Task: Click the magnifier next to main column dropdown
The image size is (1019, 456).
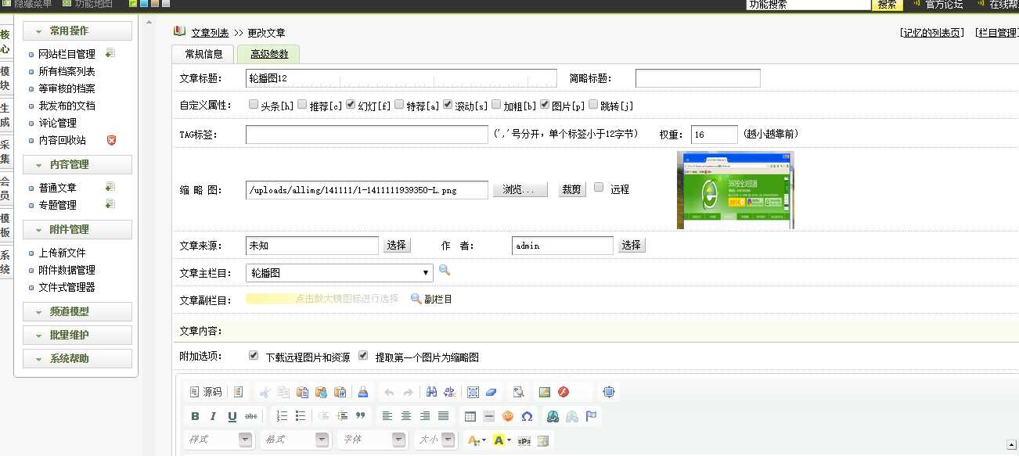Action: tap(445, 271)
